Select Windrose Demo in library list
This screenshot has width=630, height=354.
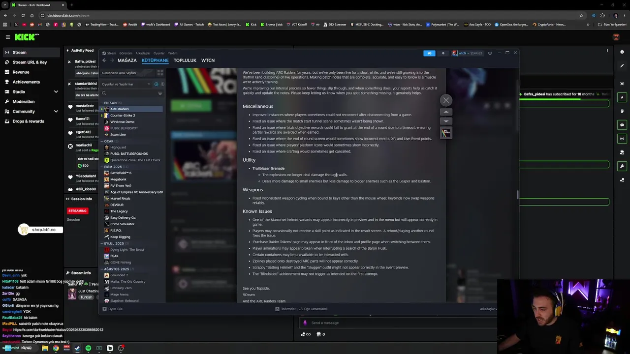pos(131,122)
